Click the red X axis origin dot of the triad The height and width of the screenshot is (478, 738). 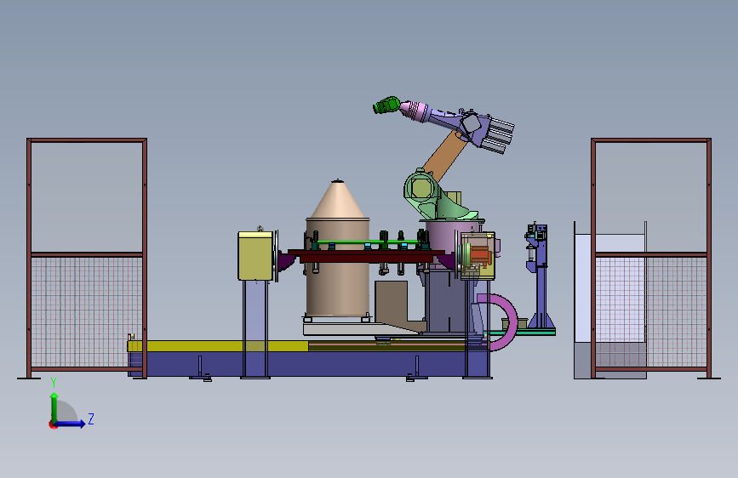coord(53,424)
